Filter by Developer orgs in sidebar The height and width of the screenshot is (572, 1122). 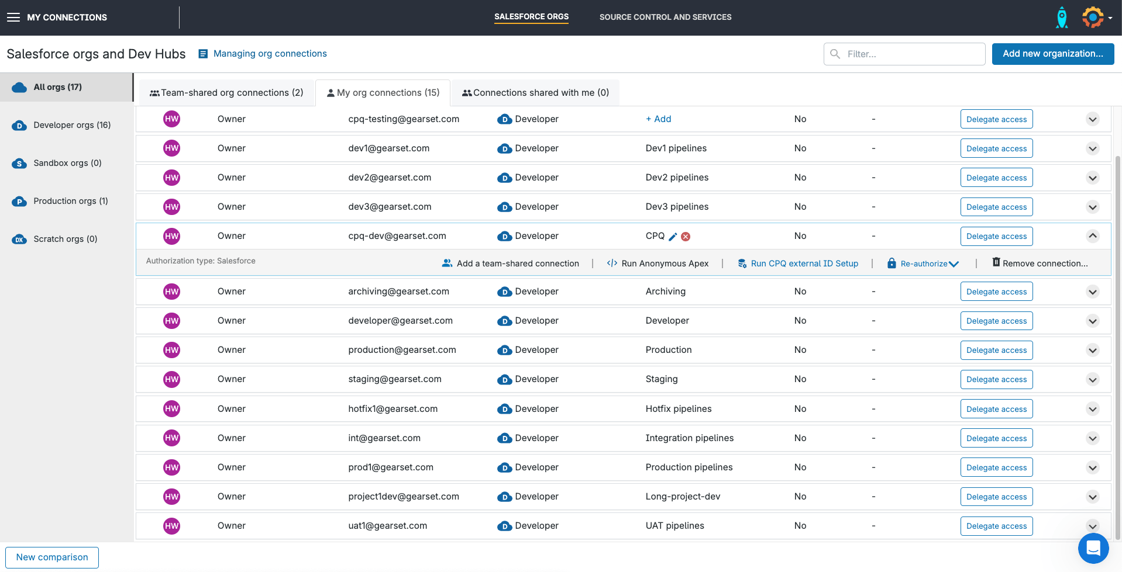71,125
